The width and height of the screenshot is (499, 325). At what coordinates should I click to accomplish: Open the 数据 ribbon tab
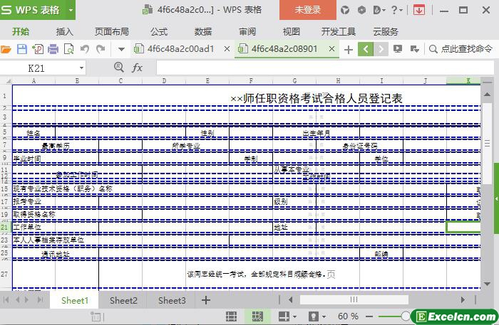[x=203, y=32]
